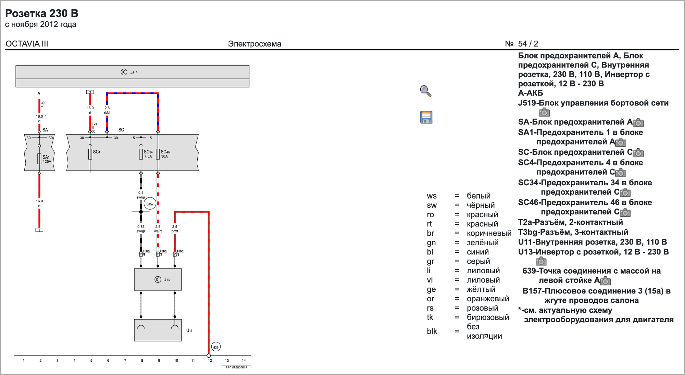685x375 pixels.
Task: Click the T3bg/3 connector pin
Action: coord(141,254)
